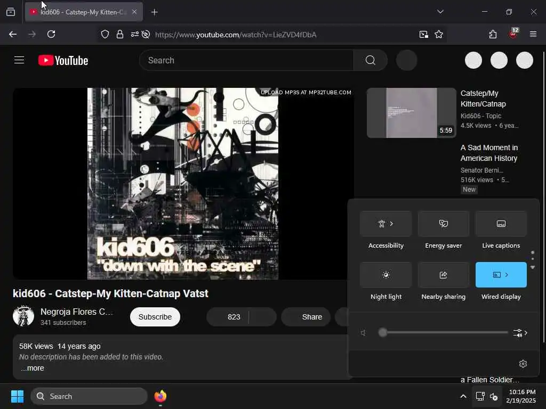Open the Catstep/My Kitten/Catnap title link
Screen dimensions: 546x409
point(483,99)
